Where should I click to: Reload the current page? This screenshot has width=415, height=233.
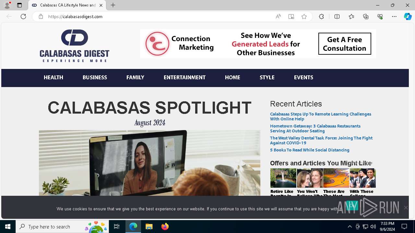click(23, 17)
